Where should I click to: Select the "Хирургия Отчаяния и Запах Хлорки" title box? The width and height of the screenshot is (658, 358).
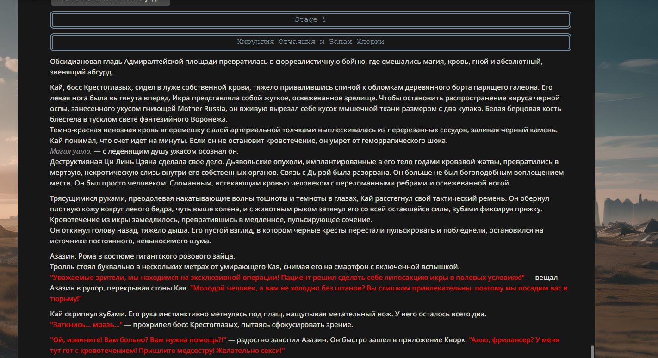click(x=310, y=42)
